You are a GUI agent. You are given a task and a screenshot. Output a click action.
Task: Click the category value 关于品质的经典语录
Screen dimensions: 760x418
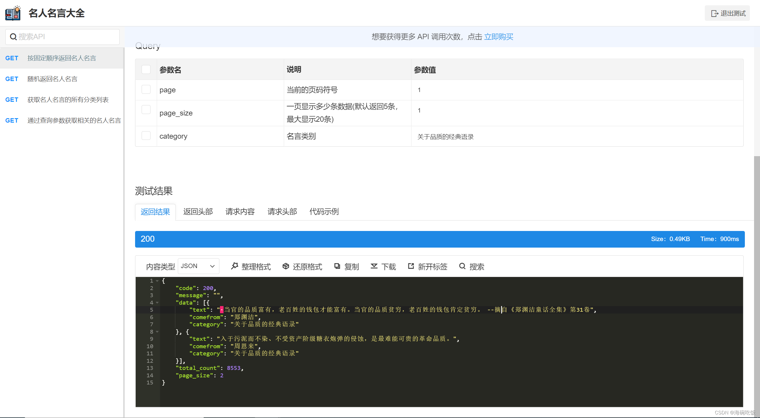pyautogui.click(x=445, y=137)
